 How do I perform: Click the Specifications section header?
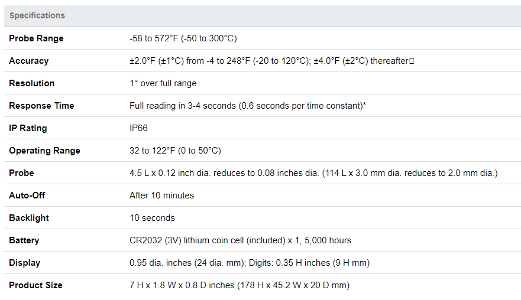(37, 15)
